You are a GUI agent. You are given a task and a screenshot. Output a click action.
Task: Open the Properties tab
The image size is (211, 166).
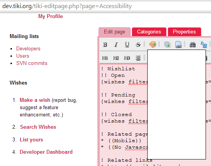tap(184, 32)
